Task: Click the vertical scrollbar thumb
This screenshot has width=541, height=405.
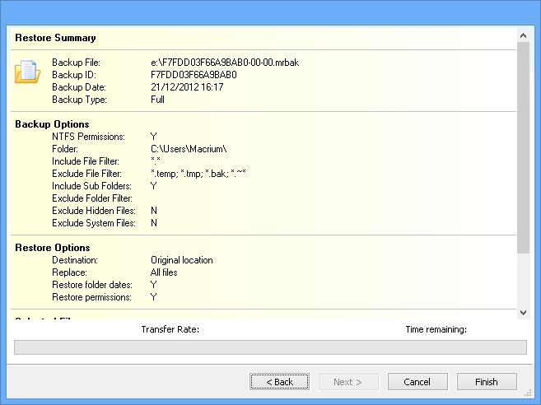Action: 522,148
